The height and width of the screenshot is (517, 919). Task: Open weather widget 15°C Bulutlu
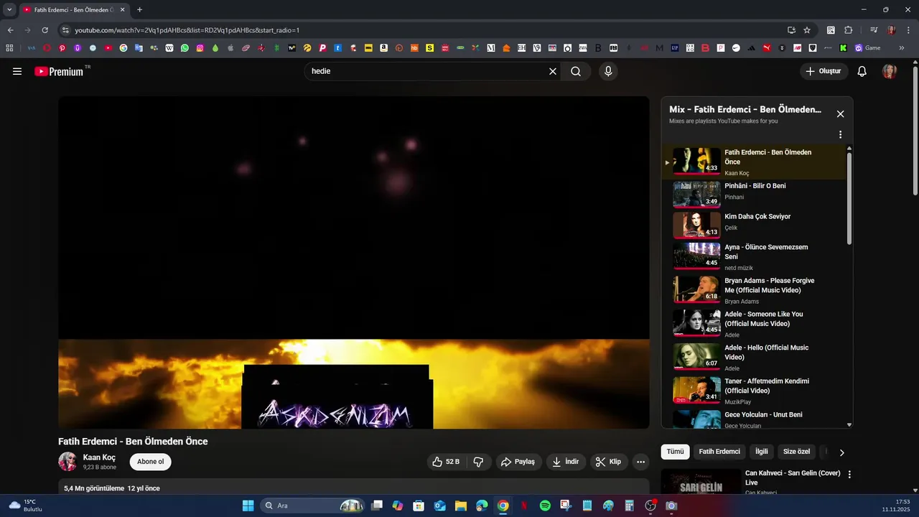pyautogui.click(x=26, y=506)
